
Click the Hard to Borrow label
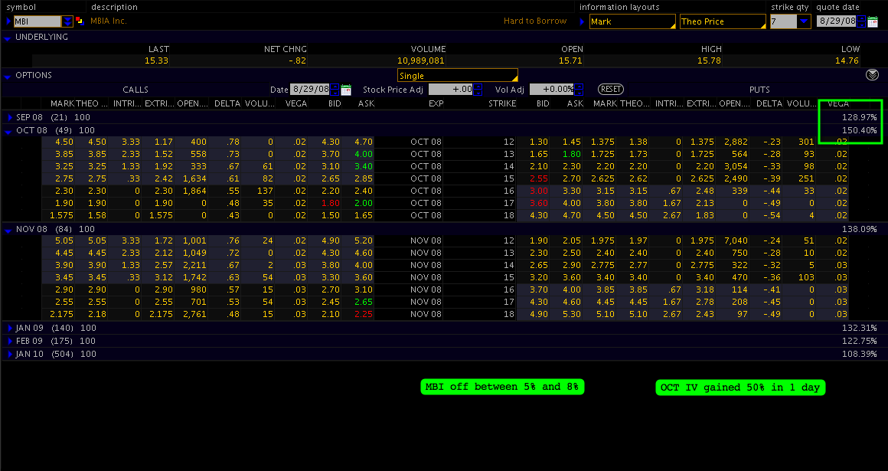click(x=535, y=21)
